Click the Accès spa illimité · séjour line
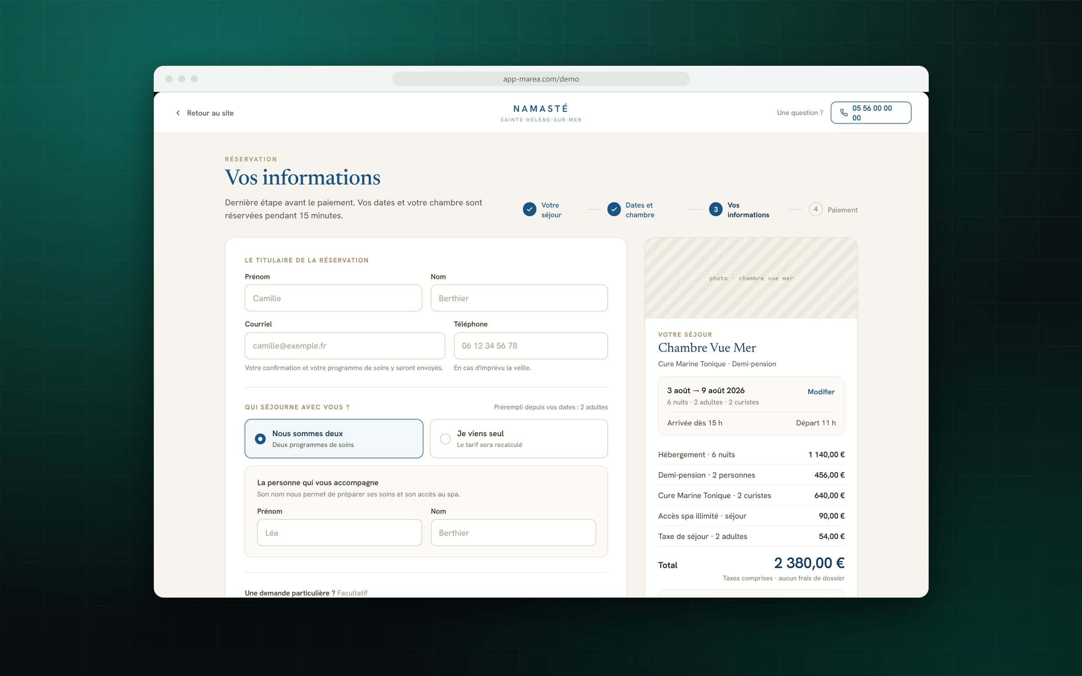 (751, 516)
